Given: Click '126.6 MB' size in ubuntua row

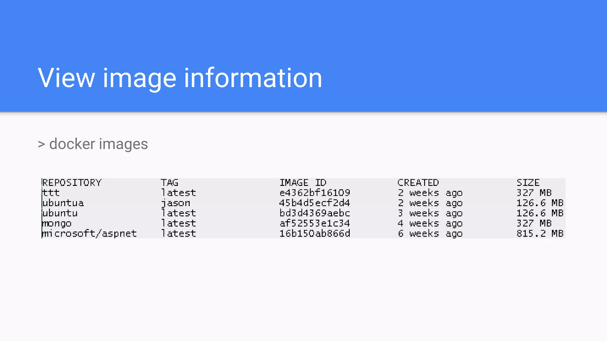Looking at the screenshot, I should (540, 203).
